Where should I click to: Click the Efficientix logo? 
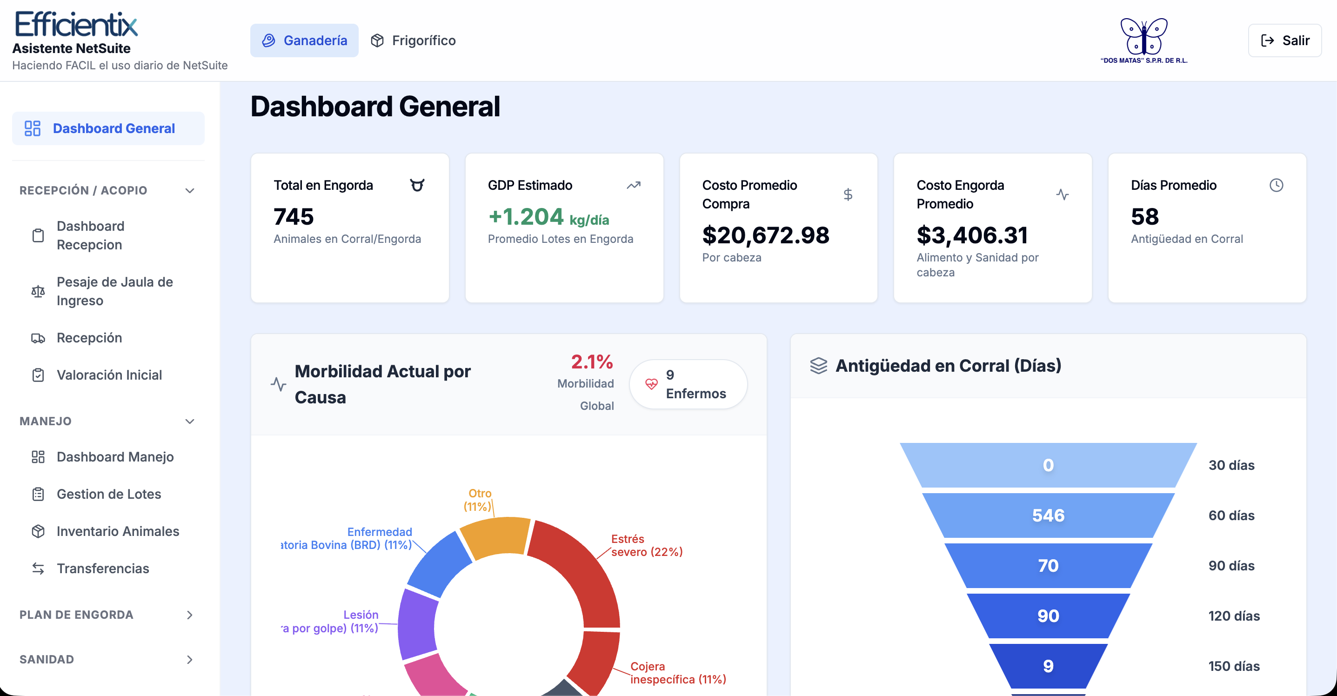[76, 24]
